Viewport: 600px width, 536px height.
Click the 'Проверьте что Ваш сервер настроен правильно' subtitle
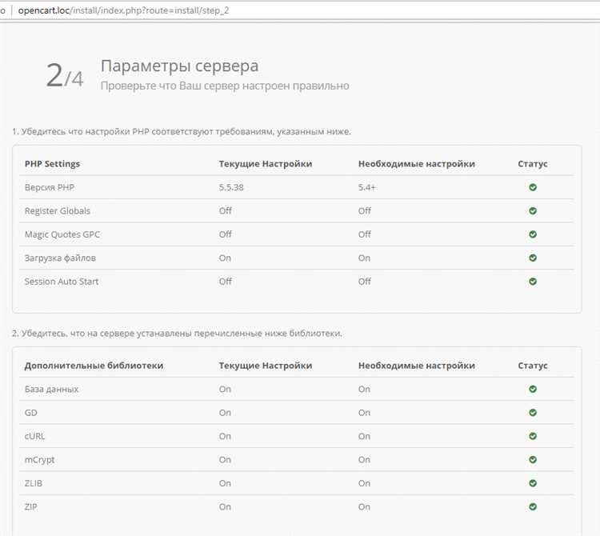pyautogui.click(x=225, y=86)
